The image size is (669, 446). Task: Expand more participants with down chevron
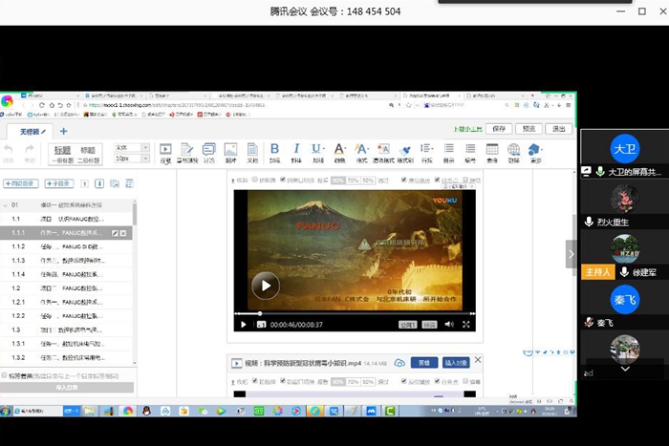[625, 369]
